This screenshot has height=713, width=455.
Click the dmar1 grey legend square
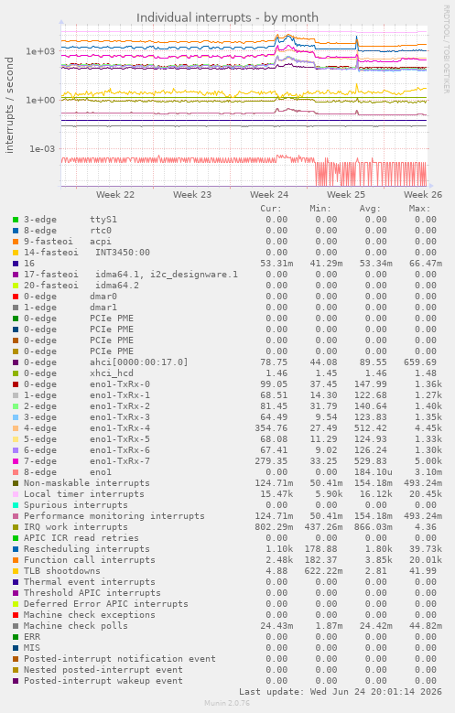[16, 308]
